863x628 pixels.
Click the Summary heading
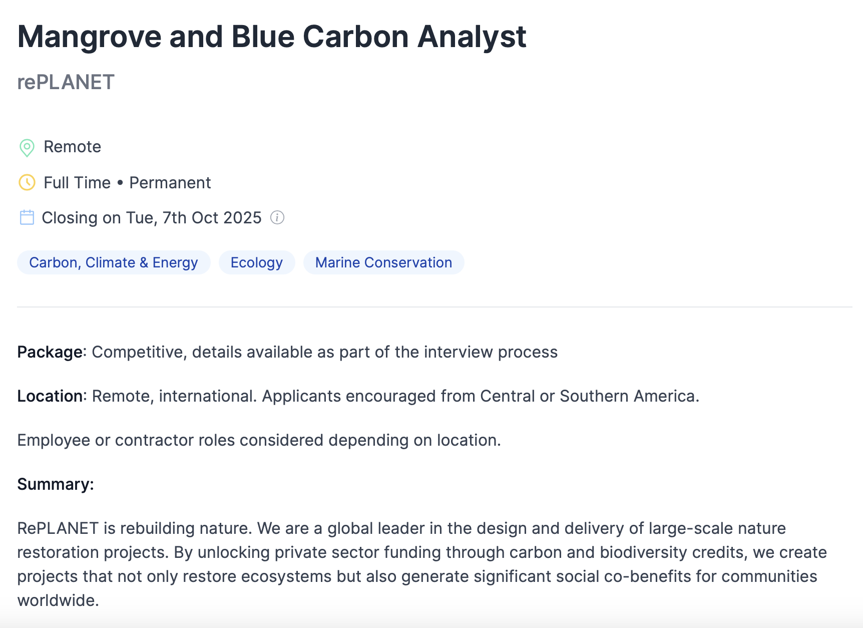pyautogui.click(x=56, y=484)
